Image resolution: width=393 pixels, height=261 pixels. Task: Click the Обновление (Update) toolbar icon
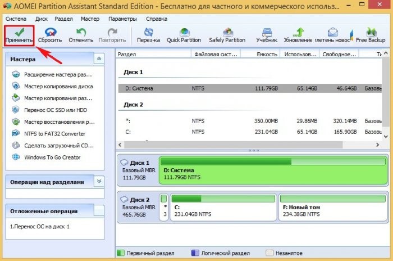pos(298,32)
